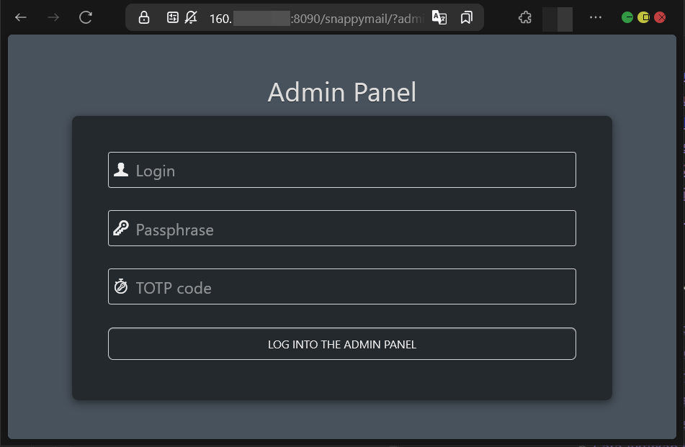Go back using the browser back arrow
Screen dimensions: 685x447
[21, 17]
